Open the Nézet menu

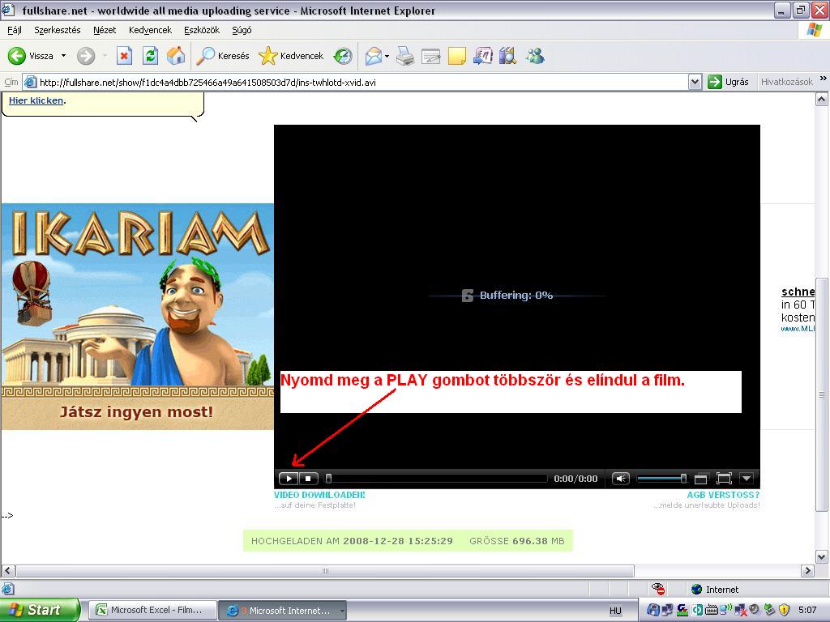[x=105, y=30]
